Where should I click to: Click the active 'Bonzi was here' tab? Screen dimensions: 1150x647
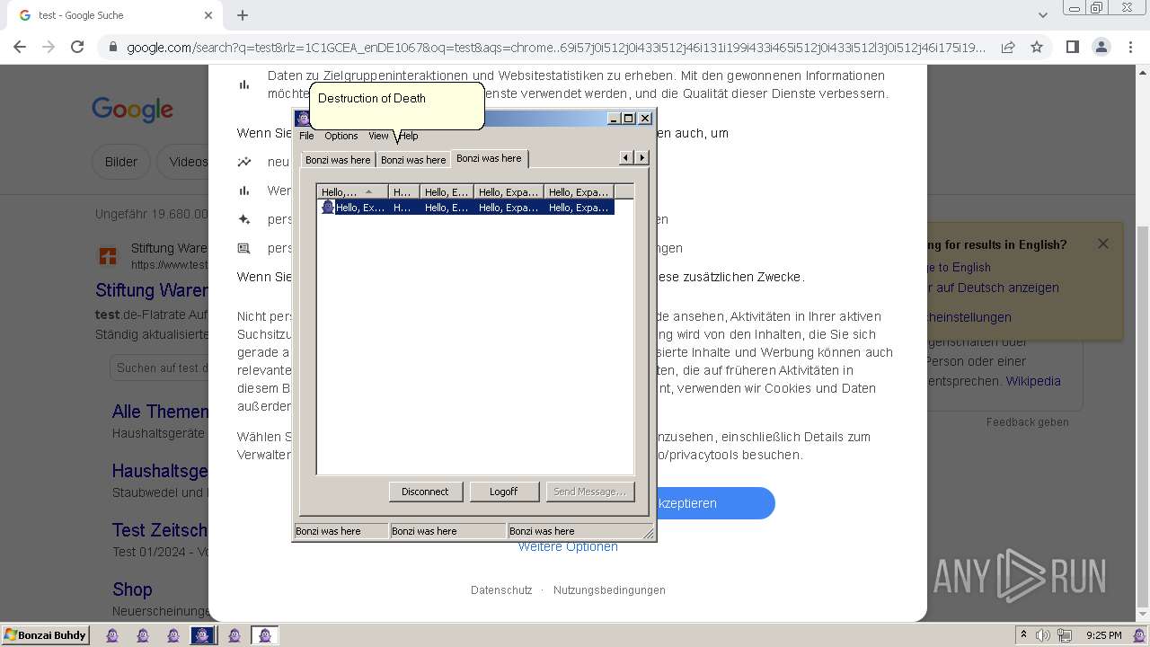(489, 158)
